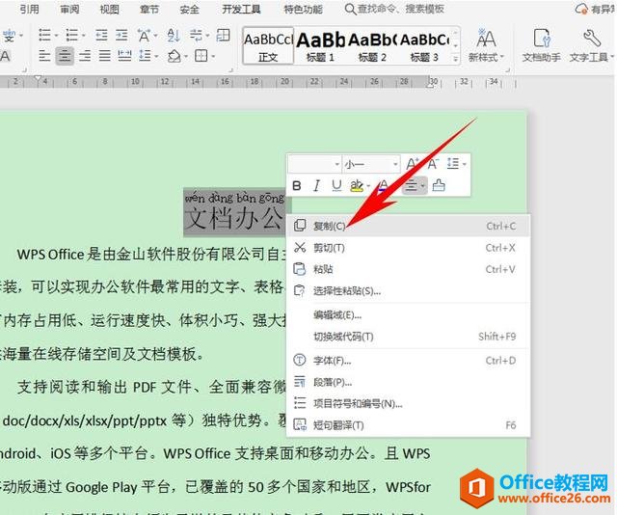
Task: Apply the 标题 3 heading style
Action: tap(424, 45)
